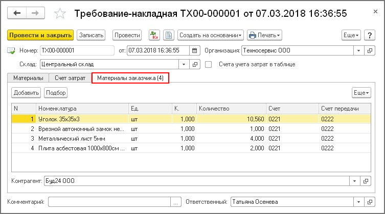This screenshot has height=214, width=385.
Task: Click the back navigation arrow
Action: coord(17,12)
